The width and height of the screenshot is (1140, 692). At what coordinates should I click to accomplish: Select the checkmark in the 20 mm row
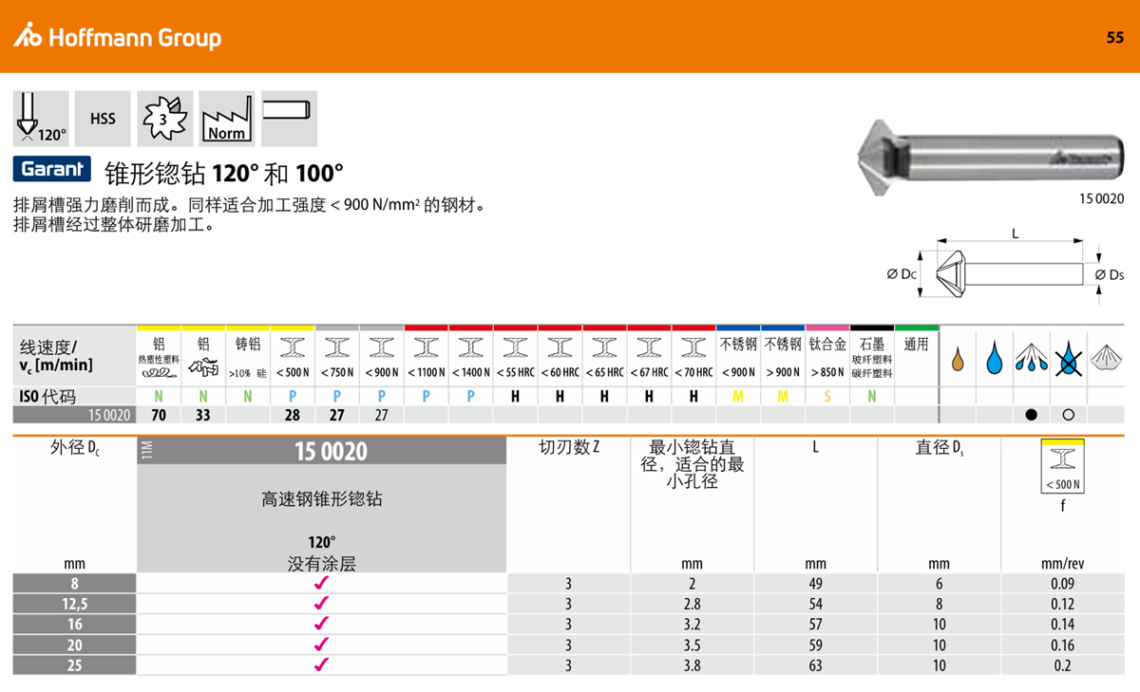pos(321,645)
